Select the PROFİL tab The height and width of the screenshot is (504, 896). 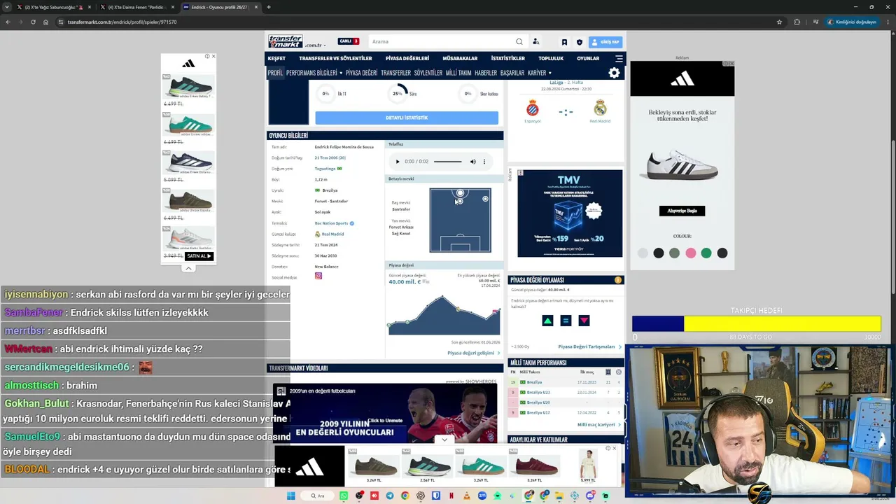(275, 73)
